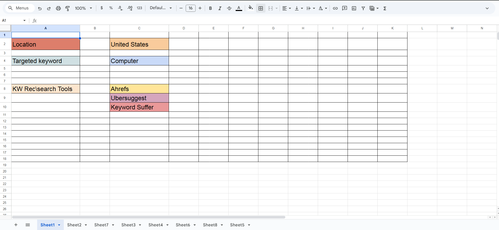Switch to the Sheet3 tab

point(128,225)
